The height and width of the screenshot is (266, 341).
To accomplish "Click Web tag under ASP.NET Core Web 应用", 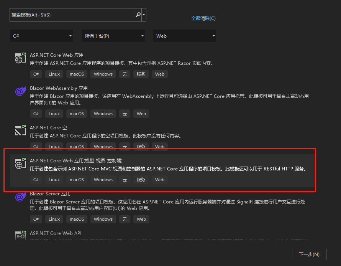I will pyautogui.click(x=160, y=74).
